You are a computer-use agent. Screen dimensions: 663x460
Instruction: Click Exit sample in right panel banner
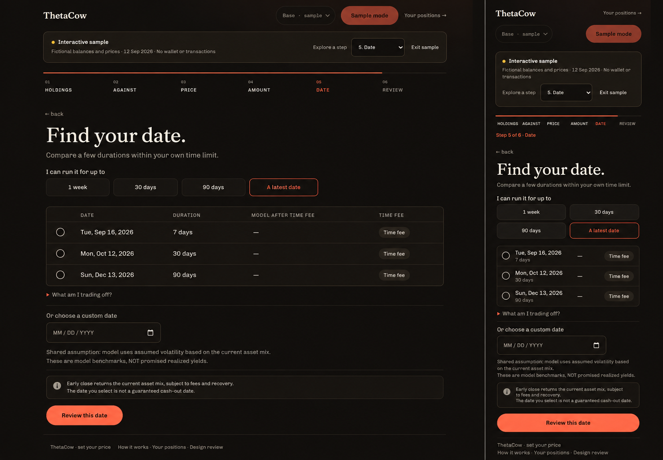tap(613, 92)
